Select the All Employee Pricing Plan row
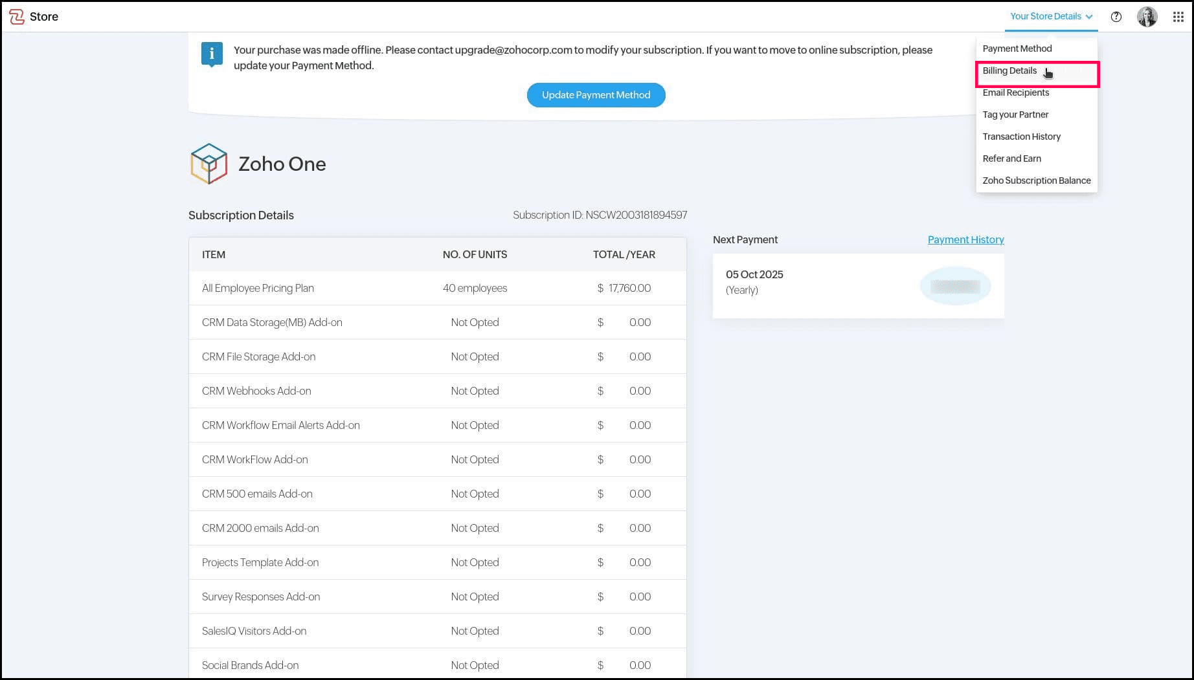The height and width of the screenshot is (680, 1194). [438, 288]
